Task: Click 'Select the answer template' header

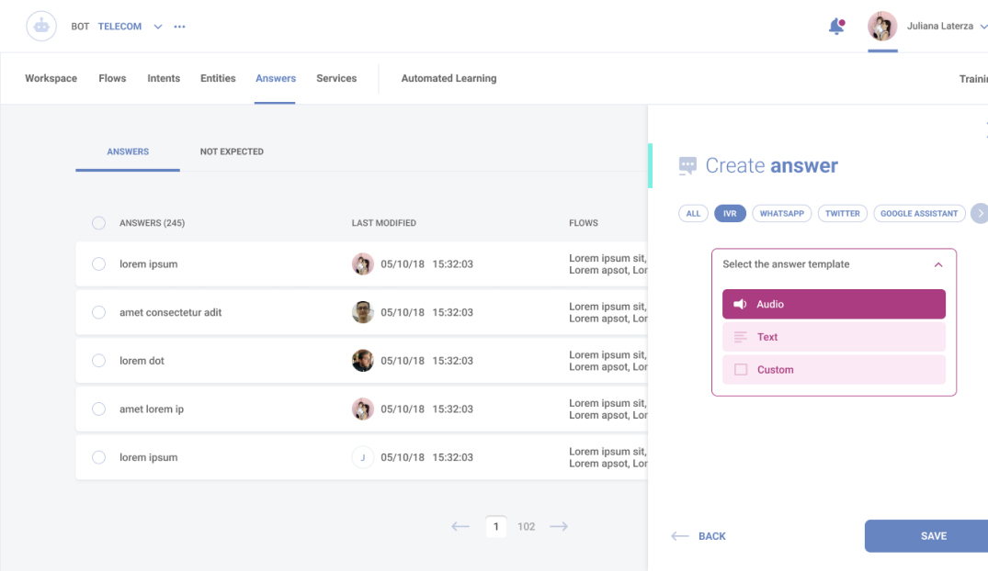Action: click(786, 264)
